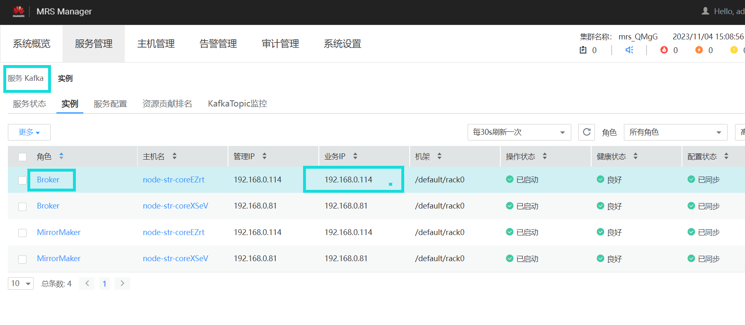Viewport: 745px width, 325px height.
Task: Sort table by 业务IP column
Action: pos(355,156)
